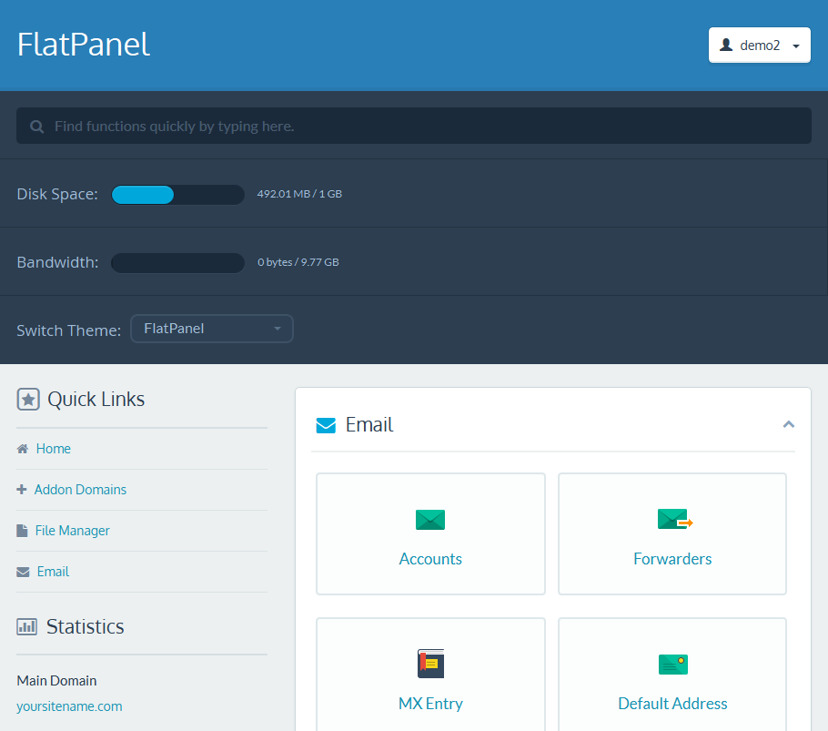Click the FlatPanel logo title
The height and width of the screenshot is (731, 828).
tap(84, 45)
